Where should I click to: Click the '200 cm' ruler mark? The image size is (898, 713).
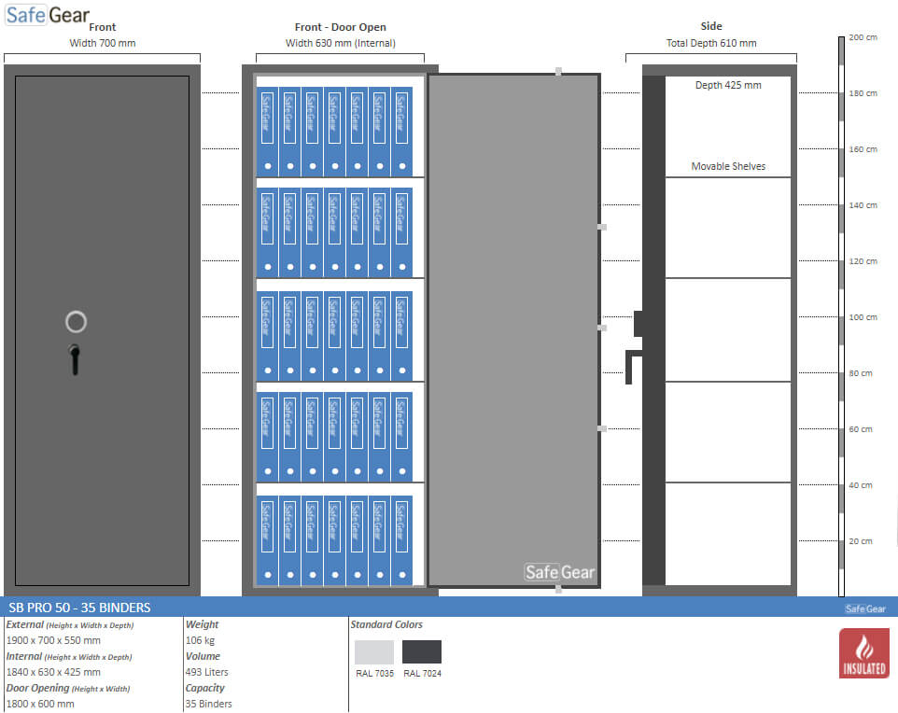(863, 37)
